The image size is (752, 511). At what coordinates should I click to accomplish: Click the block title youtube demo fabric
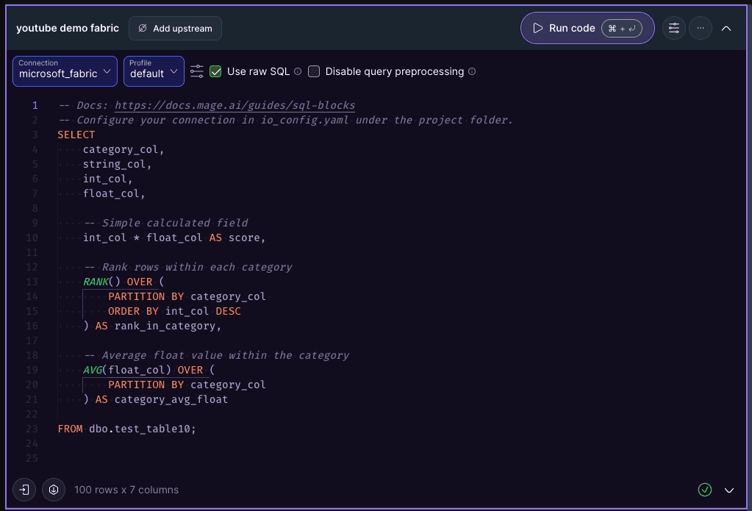click(68, 29)
